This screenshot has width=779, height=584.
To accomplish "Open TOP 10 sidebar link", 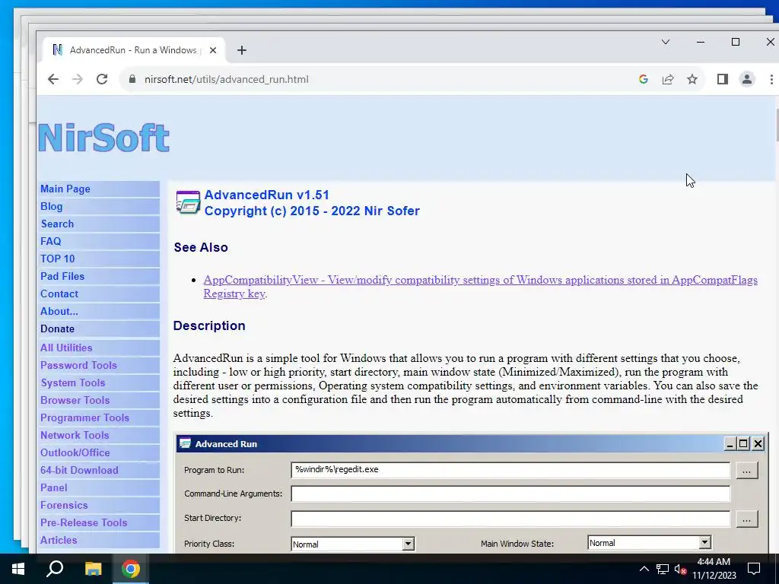I will [58, 259].
